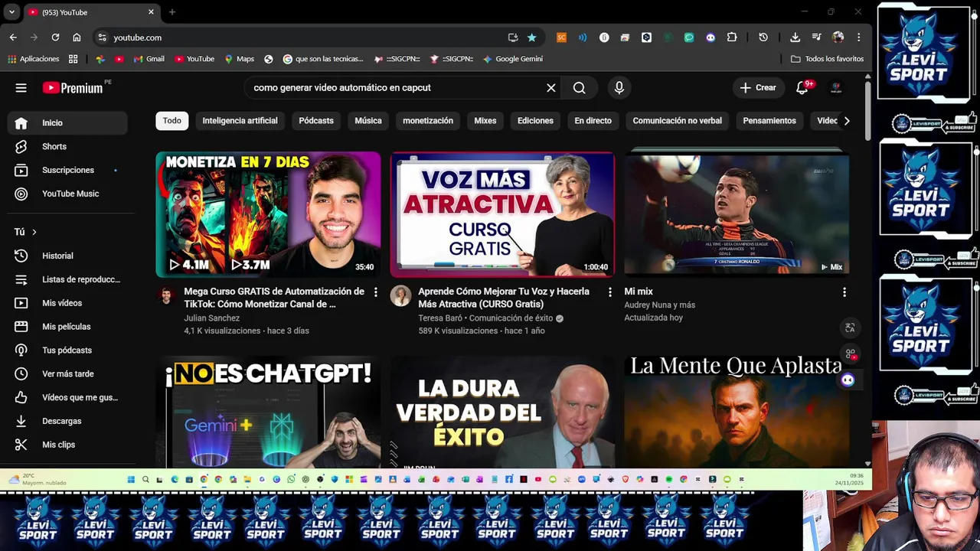Open Shorts in the sidebar
Image resolution: width=980 pixels, height=551 pixels.
(x=67, y=146)
